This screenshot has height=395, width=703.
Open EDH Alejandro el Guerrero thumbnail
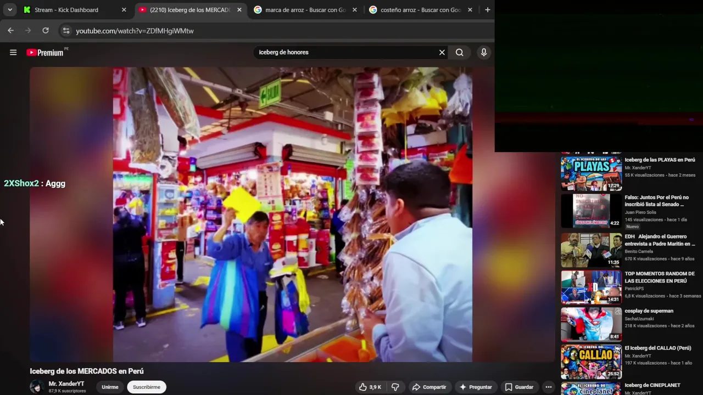click(591, 250)
